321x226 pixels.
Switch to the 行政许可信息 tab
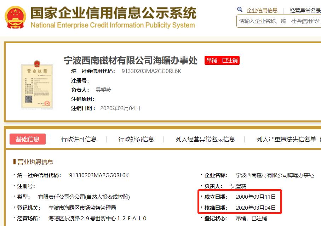79,139
